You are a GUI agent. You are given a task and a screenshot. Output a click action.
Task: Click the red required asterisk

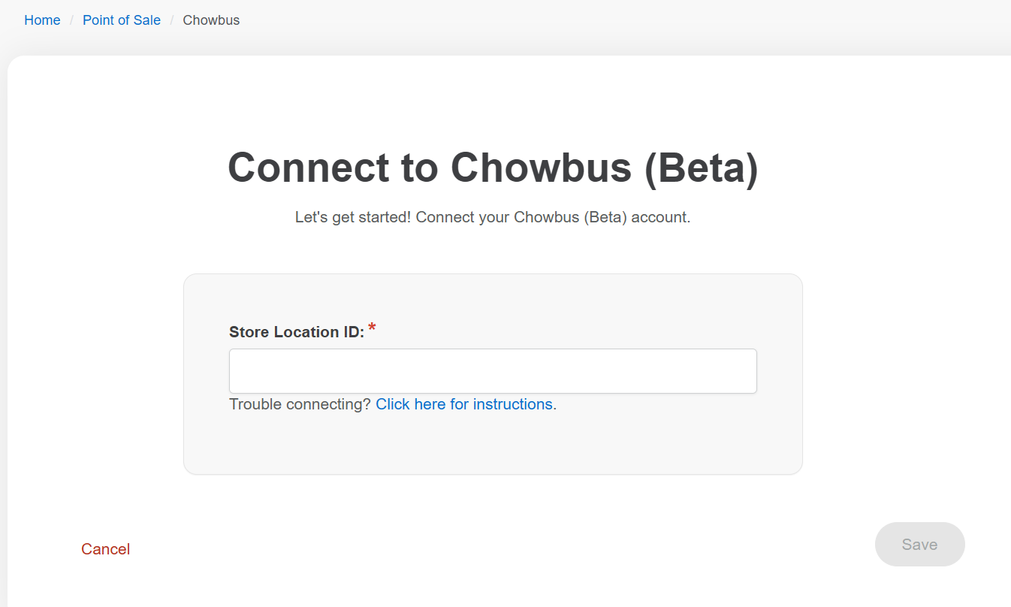pyautogui.click(x=372, y=328)
